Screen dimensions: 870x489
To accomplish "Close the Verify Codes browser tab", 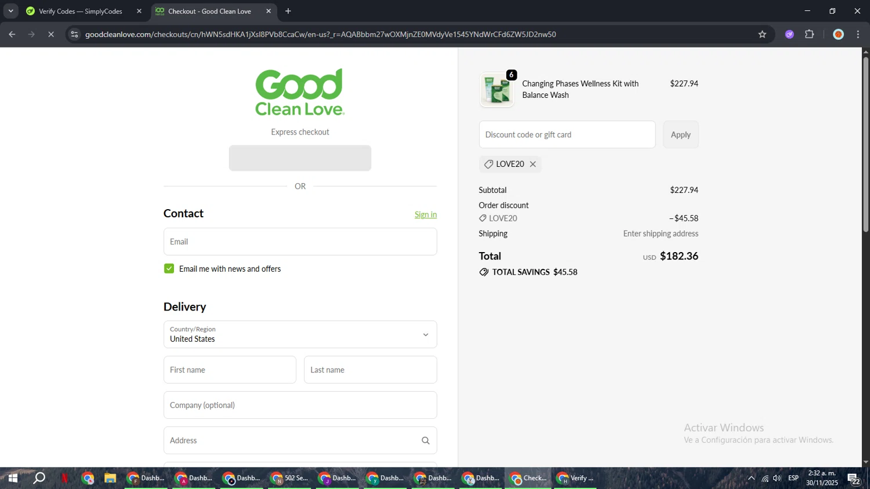I will 139,11.
